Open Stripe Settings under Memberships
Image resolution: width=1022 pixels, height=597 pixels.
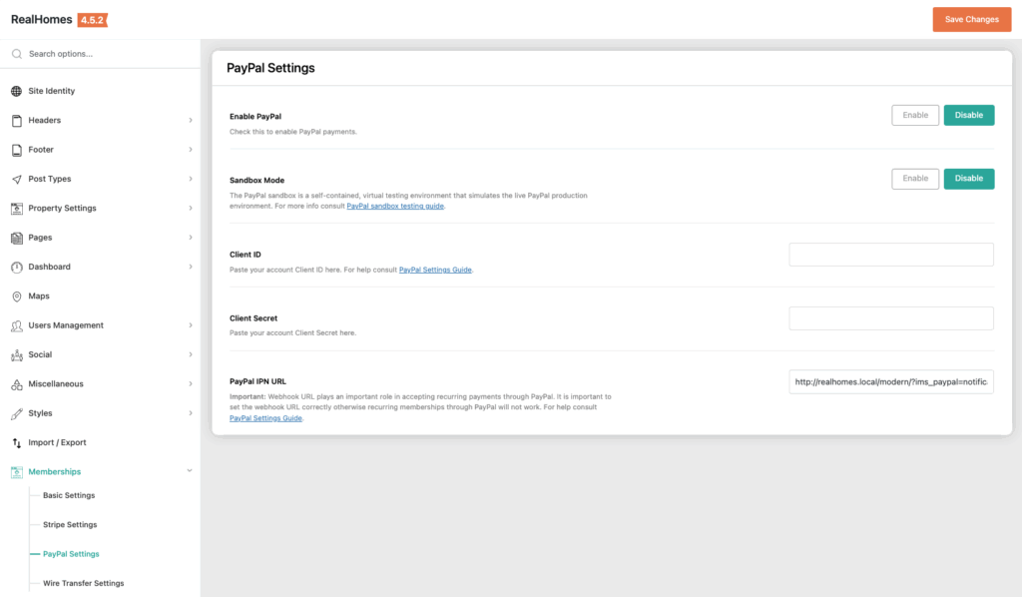69,524
